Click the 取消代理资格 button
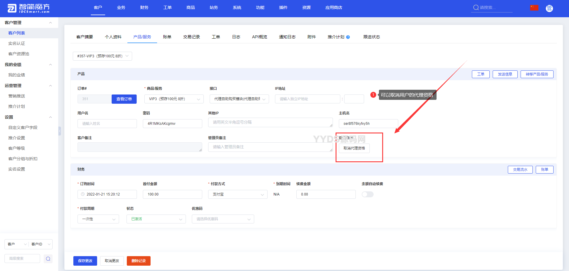This screenshot has width=569, height=271. [x=354, y=148]
